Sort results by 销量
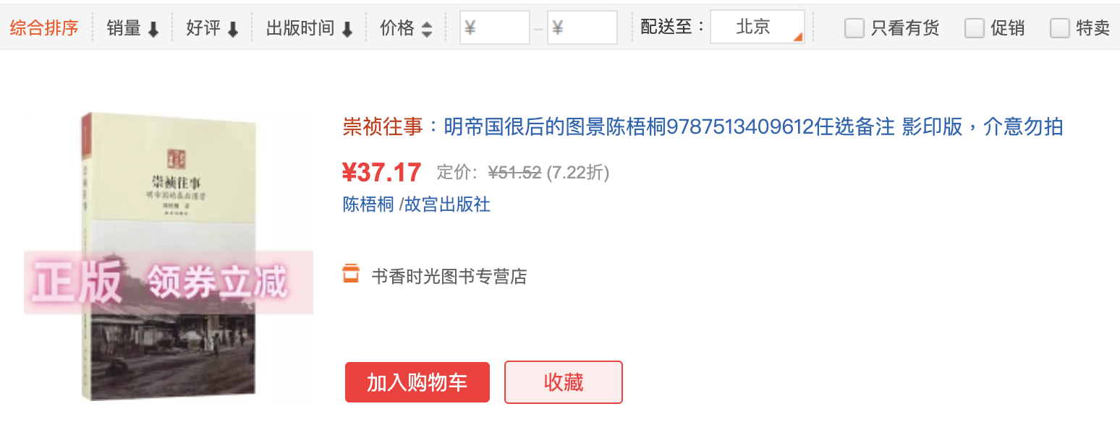The height and width of the screenshot is (448, 1120). [x=132, y=28]
